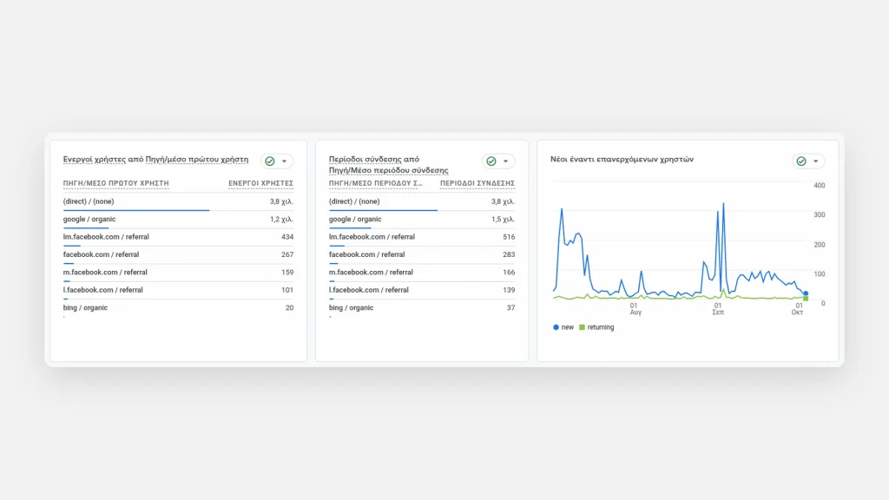Select the bing / organic row with 37 sessions
The image size is (889, 500).
pyautogui.click(x=422, y=308)
